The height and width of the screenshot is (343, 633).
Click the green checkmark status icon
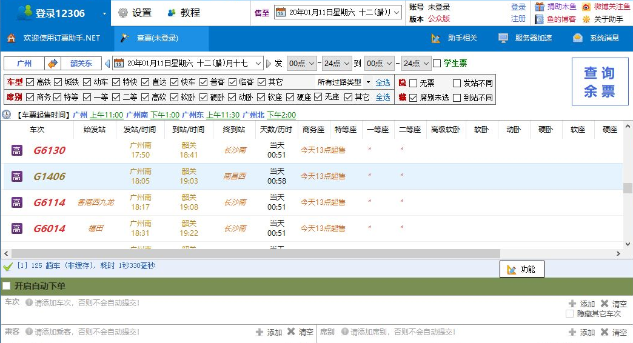click(x=8, y=266)
